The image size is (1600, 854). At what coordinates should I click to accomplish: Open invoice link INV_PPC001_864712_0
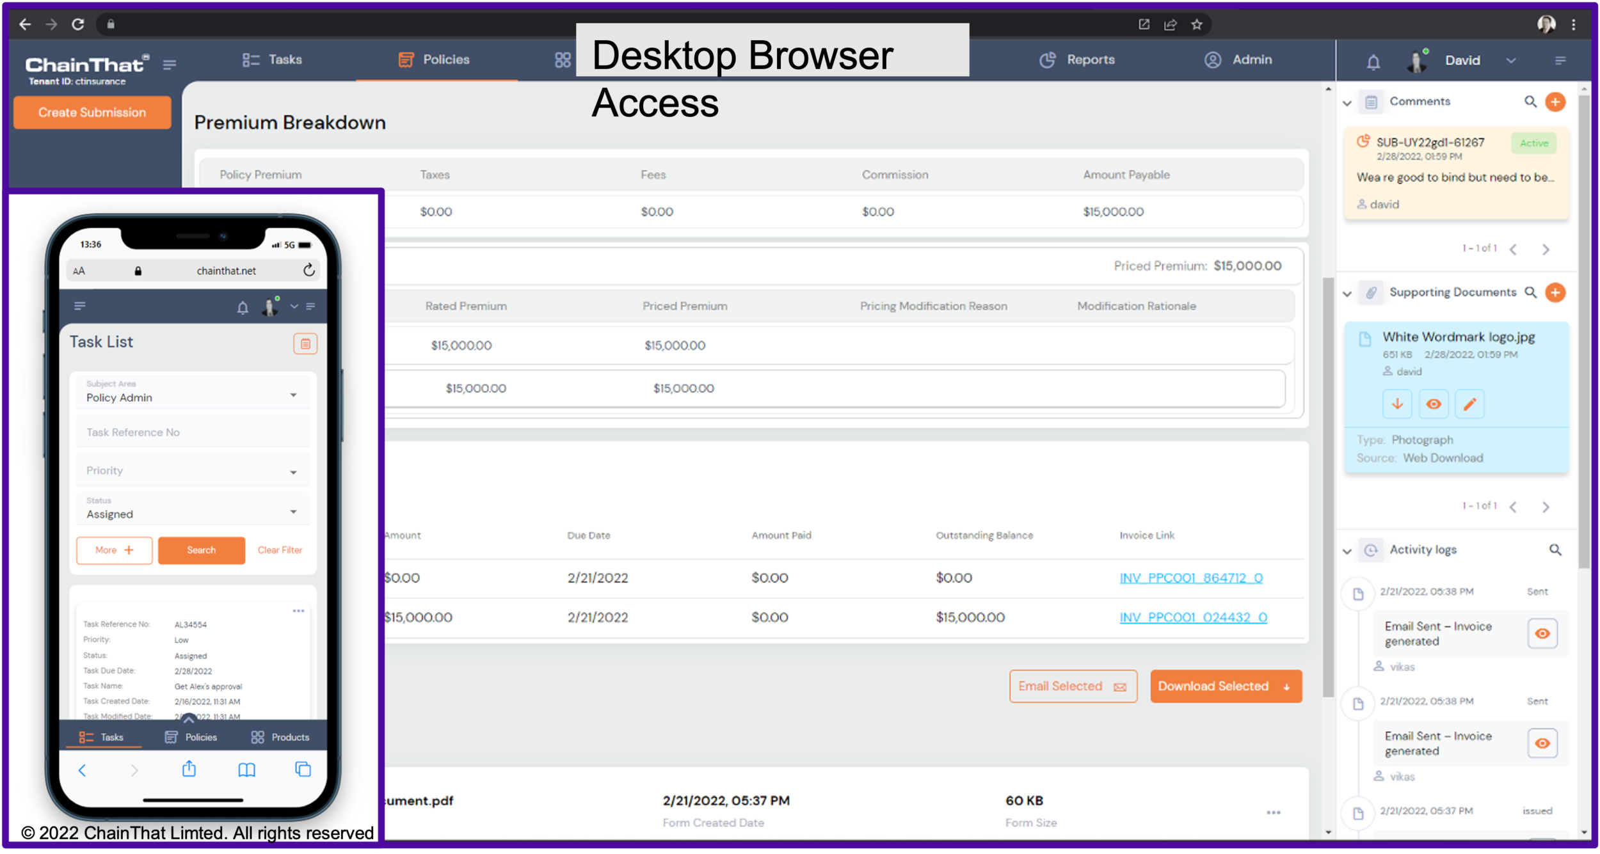(1190, 578)
